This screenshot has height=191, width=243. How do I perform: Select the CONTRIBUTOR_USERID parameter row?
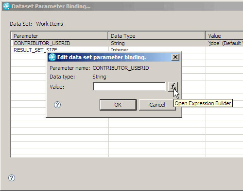point(127,43)
